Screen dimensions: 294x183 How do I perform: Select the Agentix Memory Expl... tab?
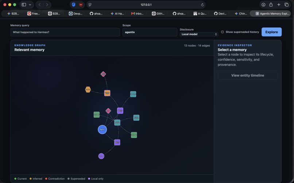[x=270, y=13]
